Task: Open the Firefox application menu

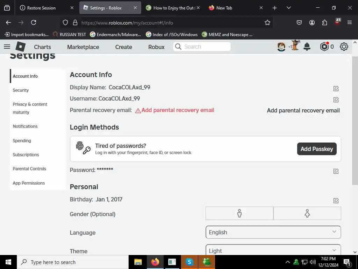Action: tap(350, 22)
